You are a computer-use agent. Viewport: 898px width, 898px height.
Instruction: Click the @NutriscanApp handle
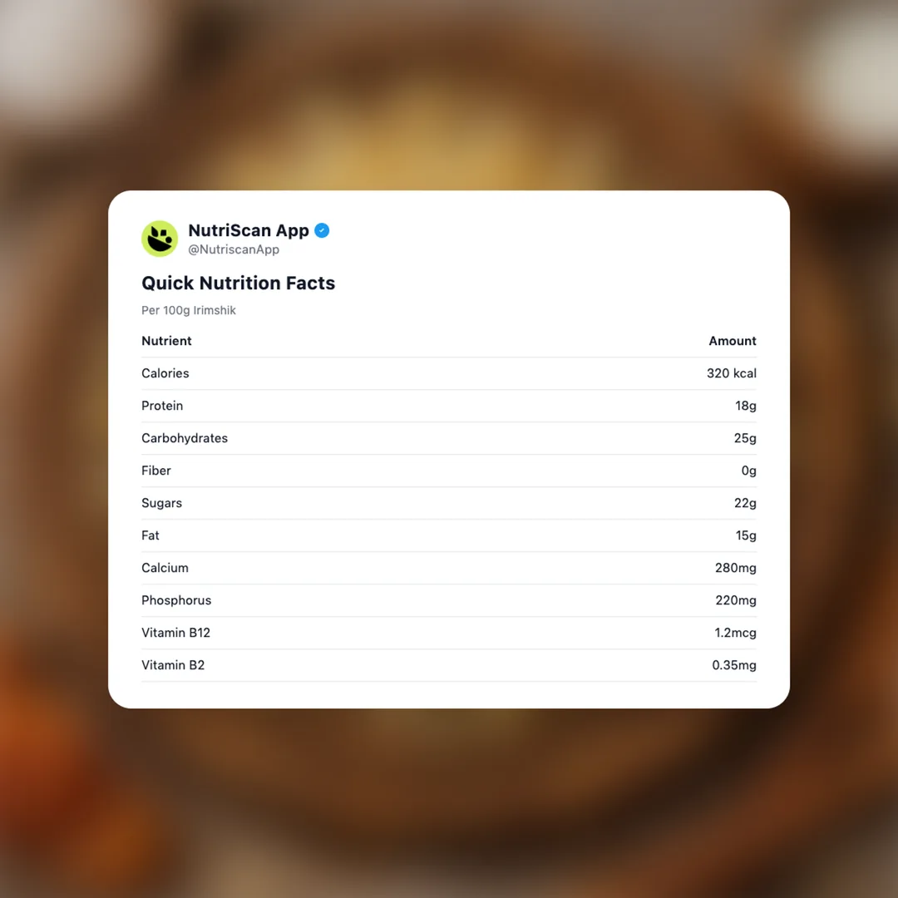click(234, 249)
